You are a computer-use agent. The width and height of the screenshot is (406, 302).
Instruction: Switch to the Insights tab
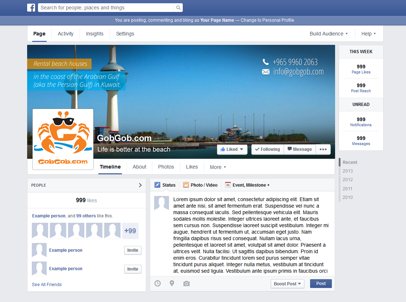point(94,34)
